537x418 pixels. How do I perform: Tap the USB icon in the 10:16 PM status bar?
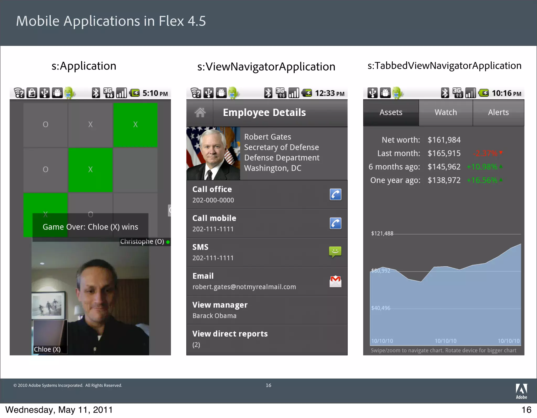tap(372, 93)
